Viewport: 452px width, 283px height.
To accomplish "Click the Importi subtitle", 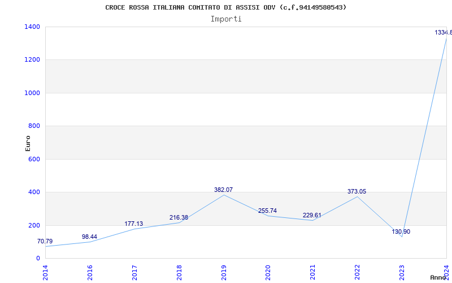I will pos(226,19).
